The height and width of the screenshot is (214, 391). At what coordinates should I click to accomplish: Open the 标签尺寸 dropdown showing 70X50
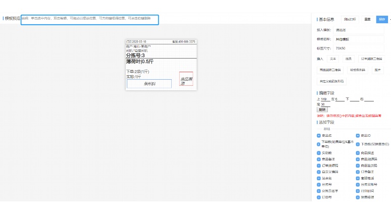point(359,48)
